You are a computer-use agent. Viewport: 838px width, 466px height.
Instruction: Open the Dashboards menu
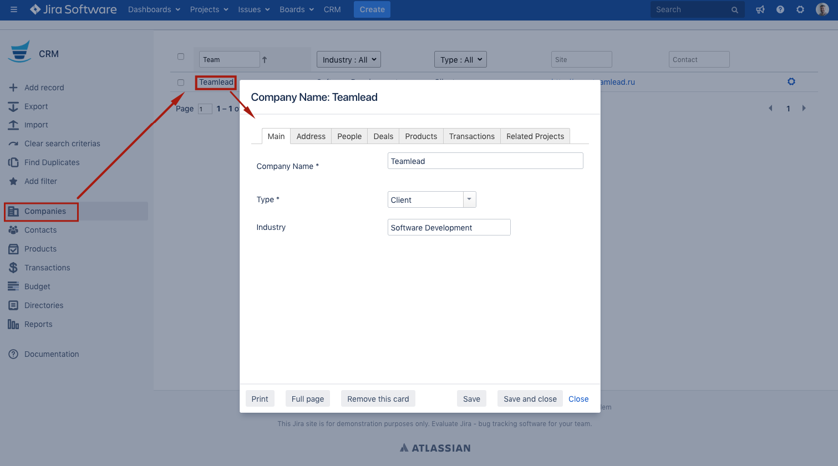154,9
